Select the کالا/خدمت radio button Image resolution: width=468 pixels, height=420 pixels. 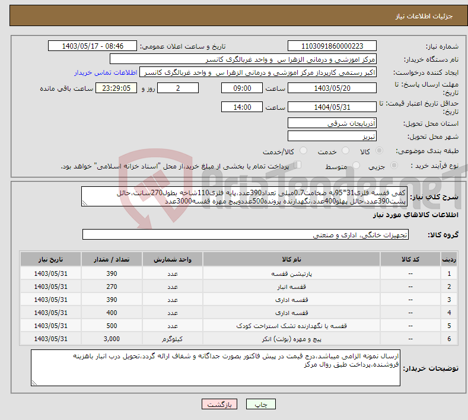click(x=303, y=151)
